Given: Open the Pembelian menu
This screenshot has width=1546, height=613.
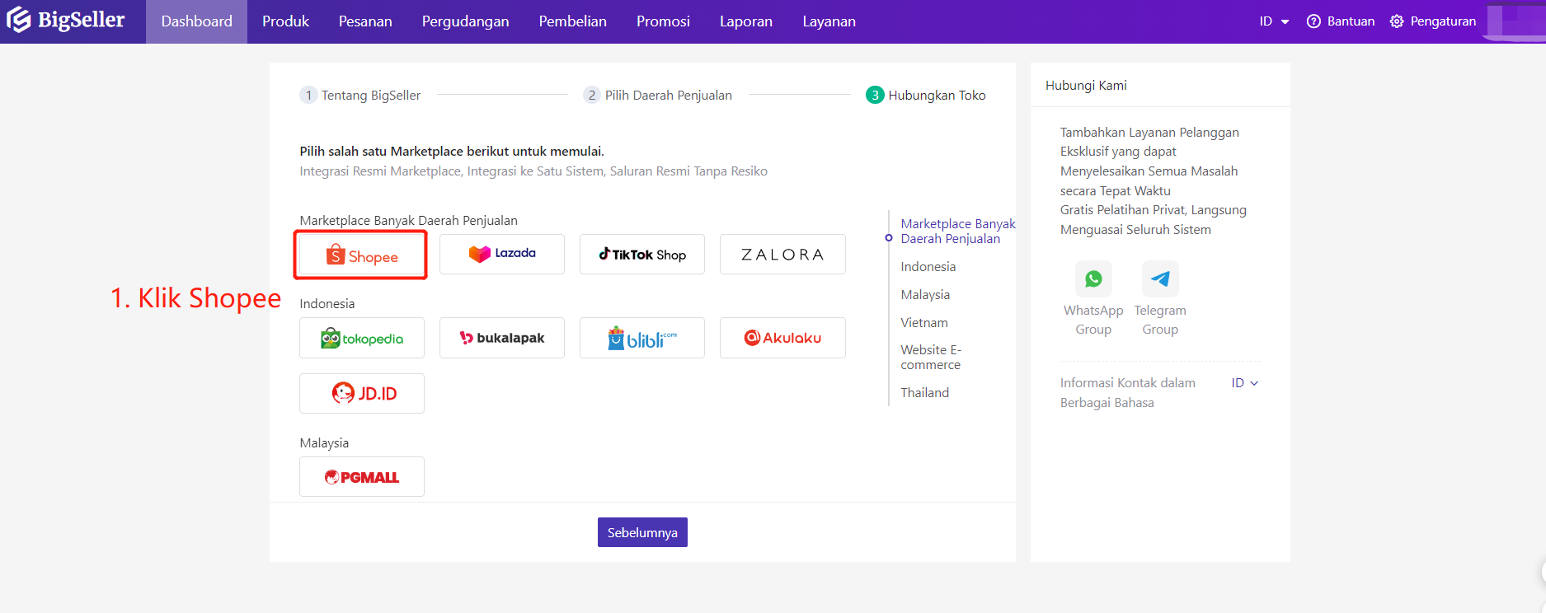Looking at the screenshot, I should tap(572, 21).
